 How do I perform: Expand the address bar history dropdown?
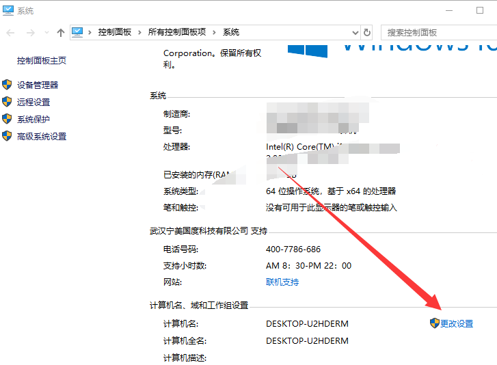[x=355, y=32]
